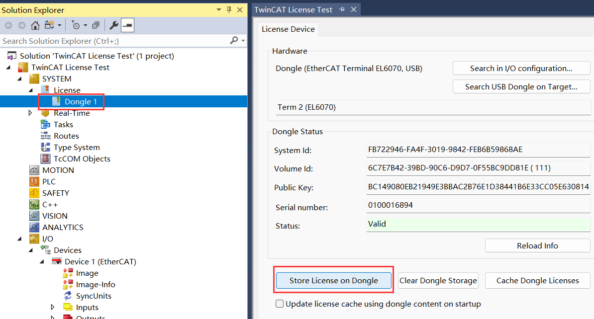594x319 pixels.
Task: Close the TwinCAT License Test tab
Action: (x=353, y=9)
